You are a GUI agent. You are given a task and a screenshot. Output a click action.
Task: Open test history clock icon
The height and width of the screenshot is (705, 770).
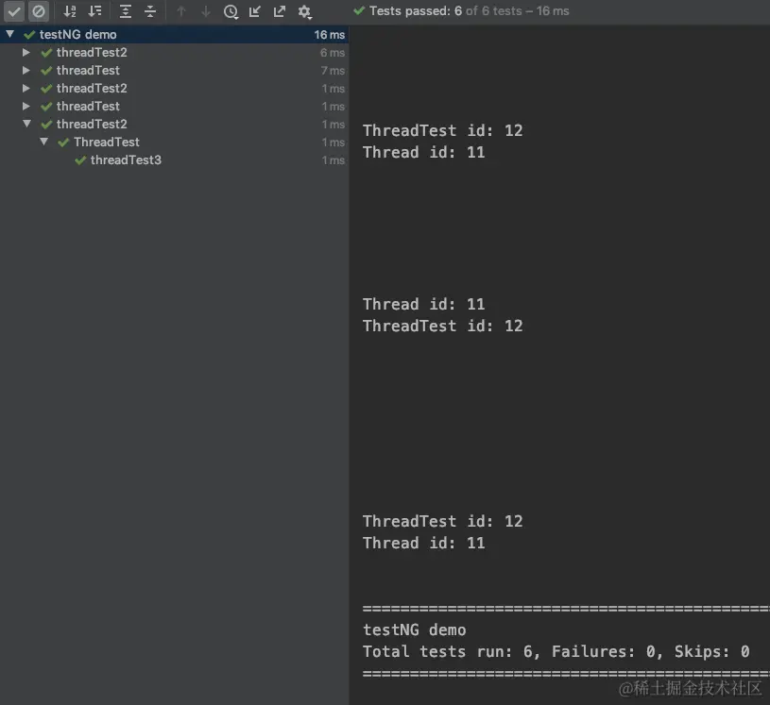pos(231,11)
